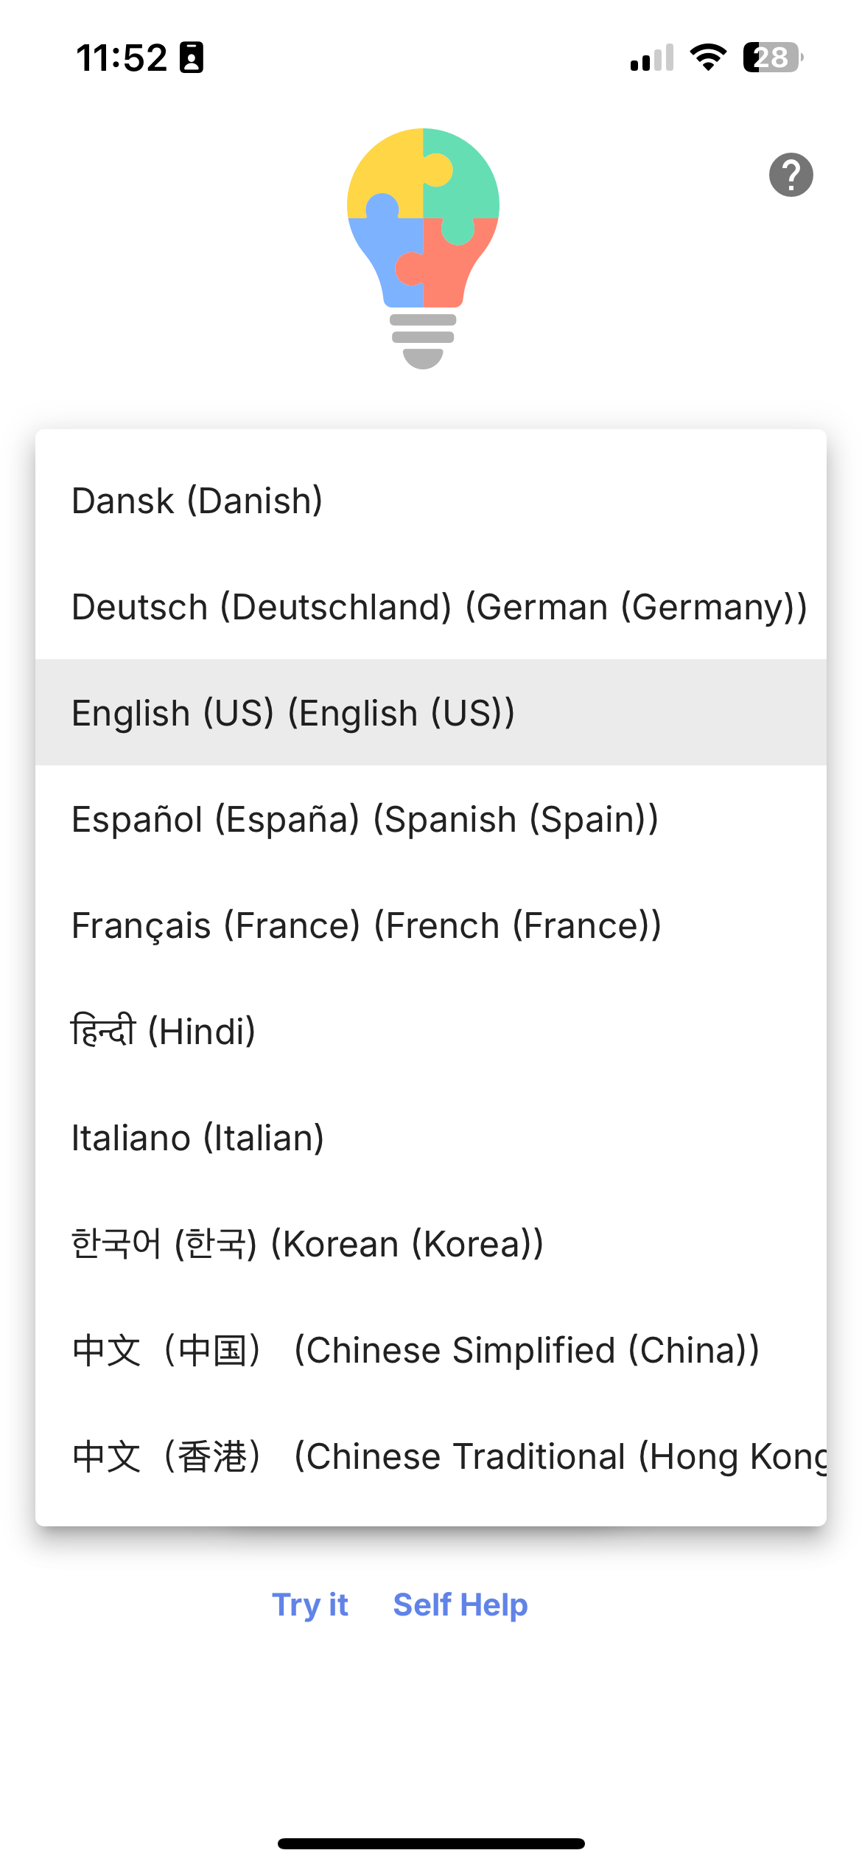The width and height of the screenshot is (862, 1867).
Task: Tap the Wi-Fi status icon
Action: tap(708, 57)
